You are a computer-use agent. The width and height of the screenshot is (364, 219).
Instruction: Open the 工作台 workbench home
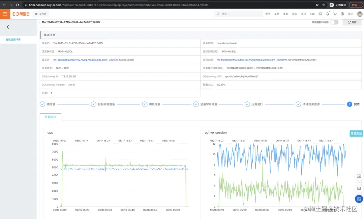tap(41, 14)
